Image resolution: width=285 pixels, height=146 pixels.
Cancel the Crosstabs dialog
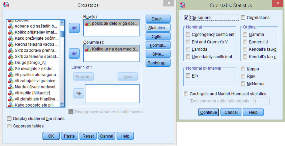pyautogui.click(x=107, y=136)
